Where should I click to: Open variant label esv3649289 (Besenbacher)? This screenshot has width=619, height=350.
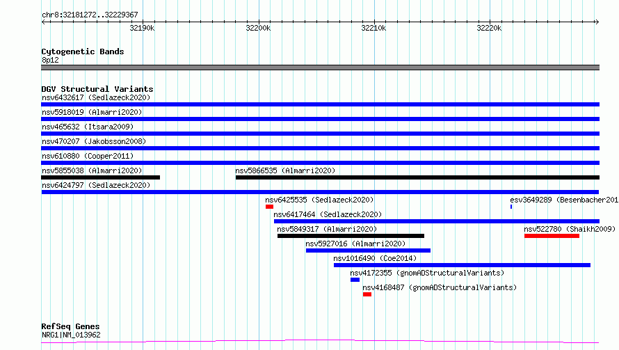tap(564, 200)
